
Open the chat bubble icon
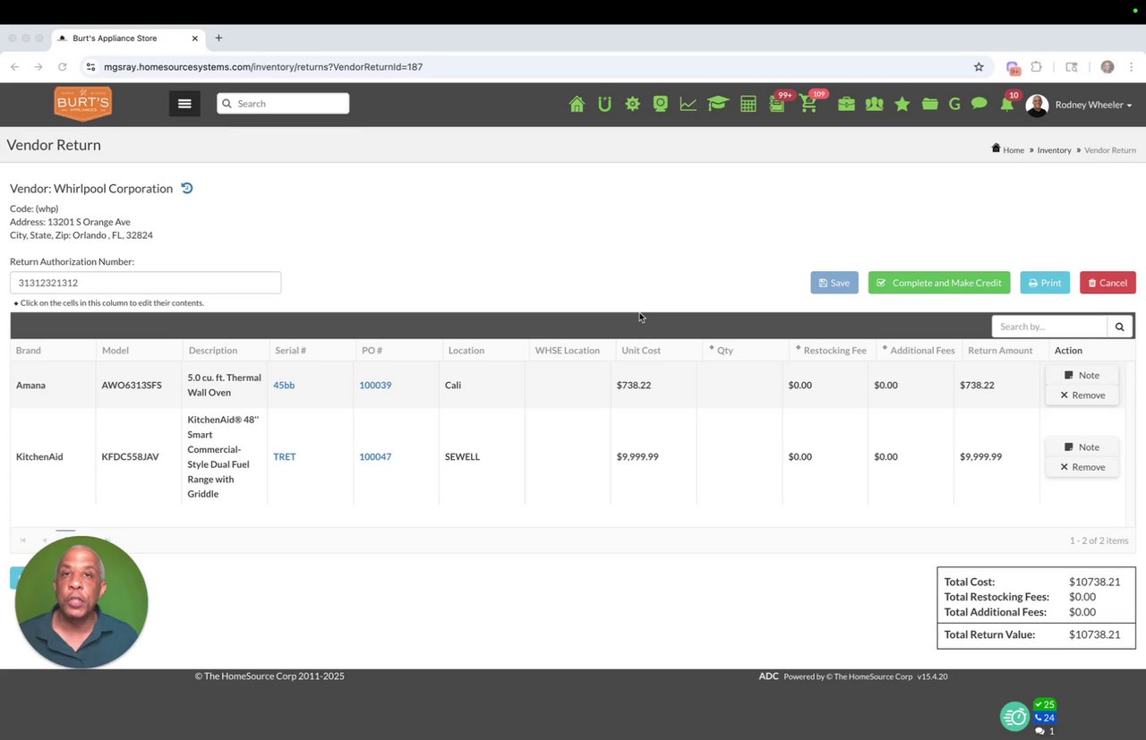979,104
